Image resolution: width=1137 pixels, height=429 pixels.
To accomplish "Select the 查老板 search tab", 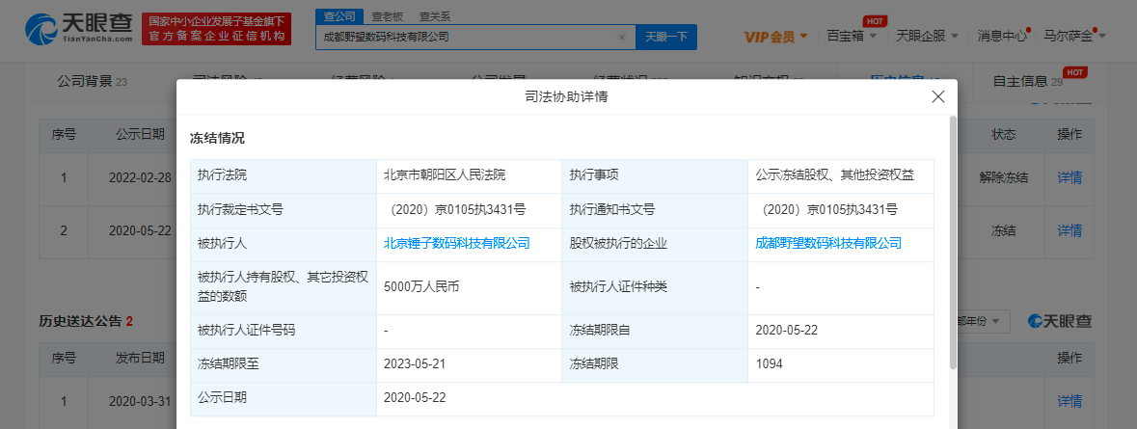I will coord(388,16).
